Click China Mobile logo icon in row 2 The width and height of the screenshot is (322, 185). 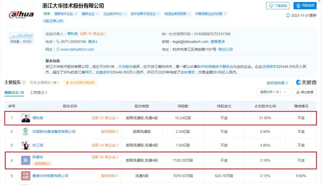26,132
